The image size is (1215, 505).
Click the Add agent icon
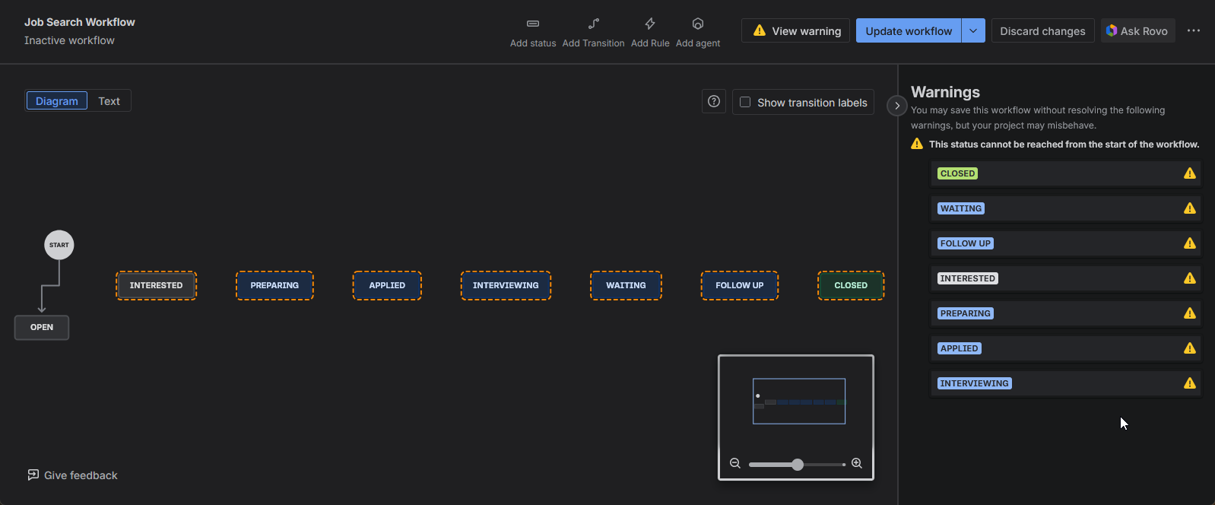698,24
